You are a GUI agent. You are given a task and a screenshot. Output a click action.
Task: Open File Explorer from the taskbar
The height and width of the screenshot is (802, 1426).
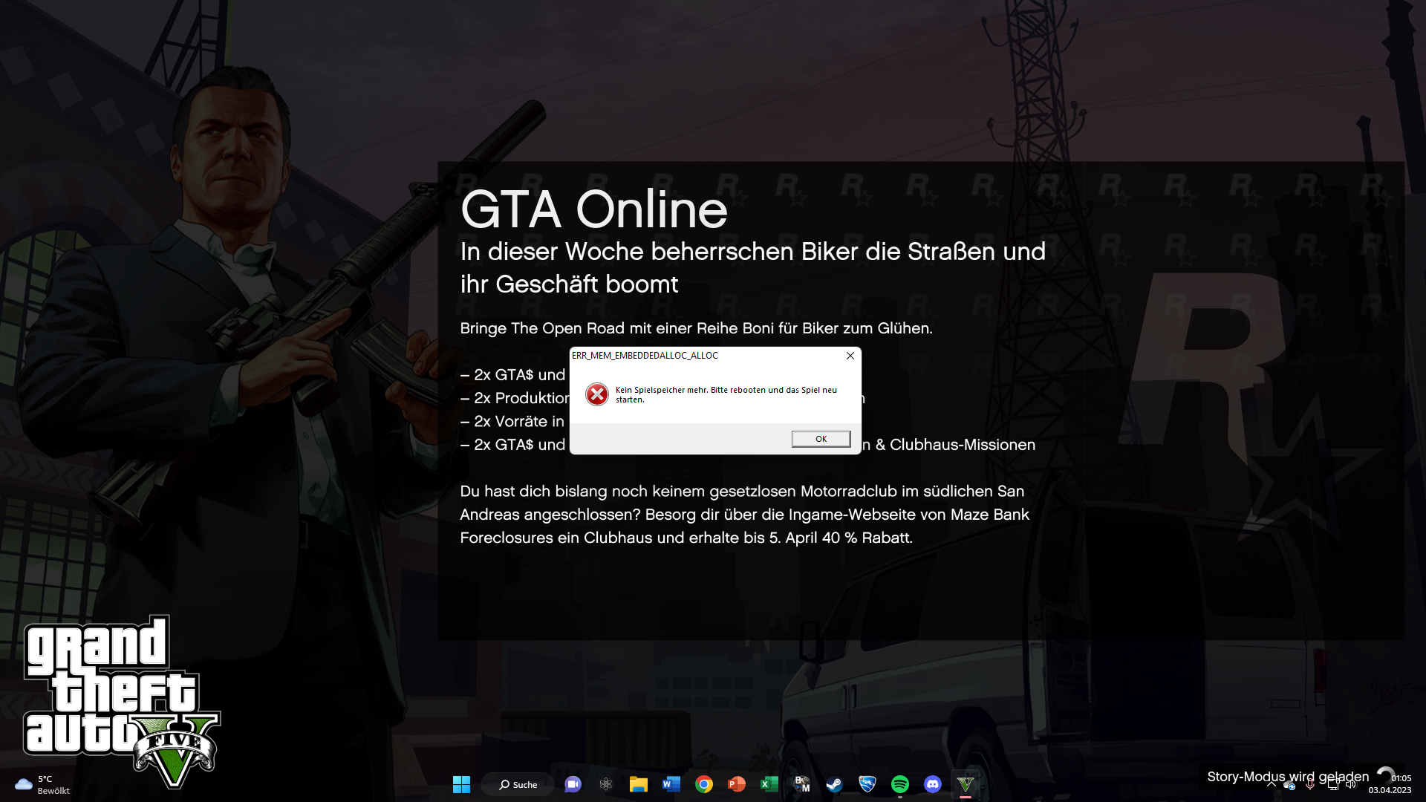pos(639,784)
